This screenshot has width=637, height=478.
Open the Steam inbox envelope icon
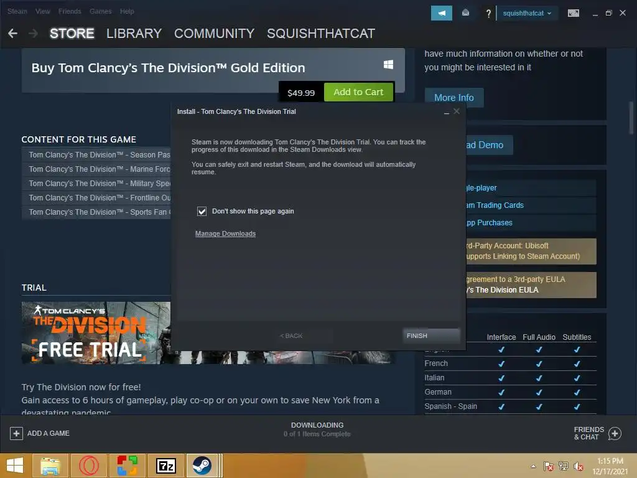(x=465, y=13)
